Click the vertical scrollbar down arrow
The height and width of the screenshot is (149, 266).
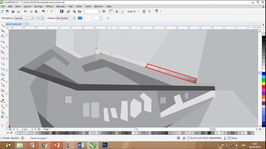tap(260, 126)
